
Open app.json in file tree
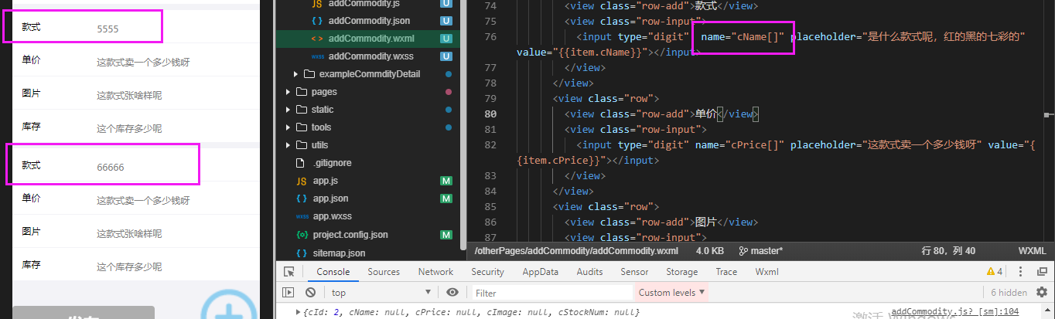click(x=330, y=199)
